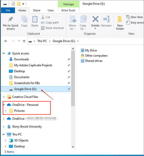Click the pin icon beside Google Drive (G:)
Screen dimensions: 144x156
point(69,89)
